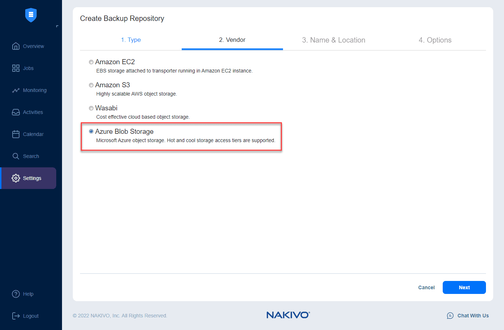504x330 pixels.
Task: Click the Monitoring chart icon
Action: pos(16,90)
